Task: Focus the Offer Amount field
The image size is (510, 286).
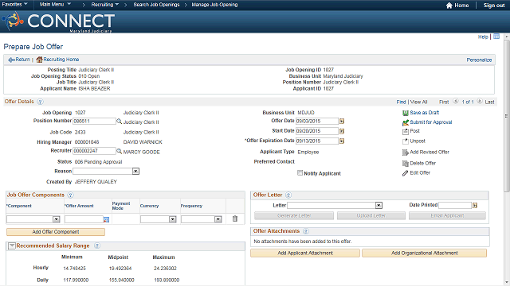Action: (84, 219)
